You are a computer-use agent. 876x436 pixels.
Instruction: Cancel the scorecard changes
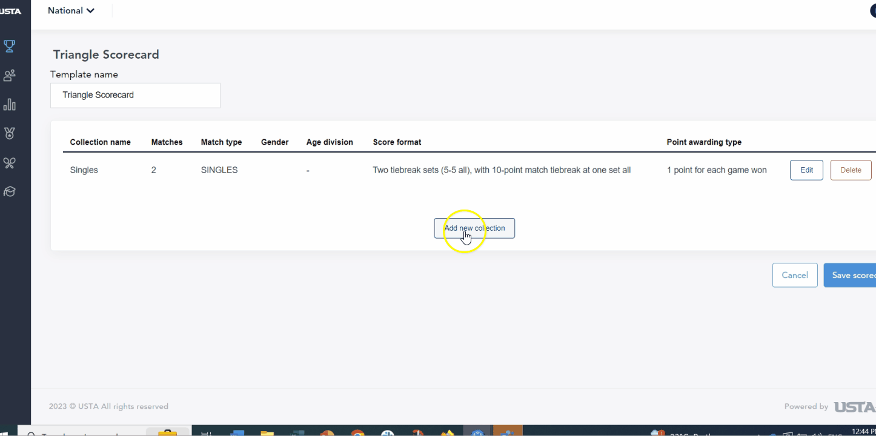tap(795, 275)
